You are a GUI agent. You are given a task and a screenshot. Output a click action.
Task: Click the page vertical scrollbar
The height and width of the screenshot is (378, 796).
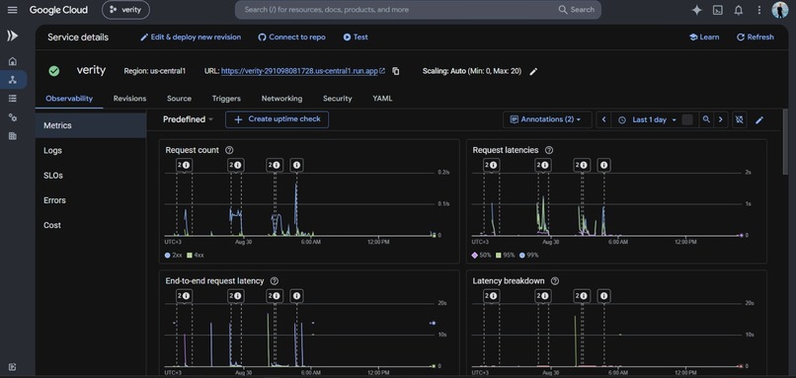pos(786,141)
